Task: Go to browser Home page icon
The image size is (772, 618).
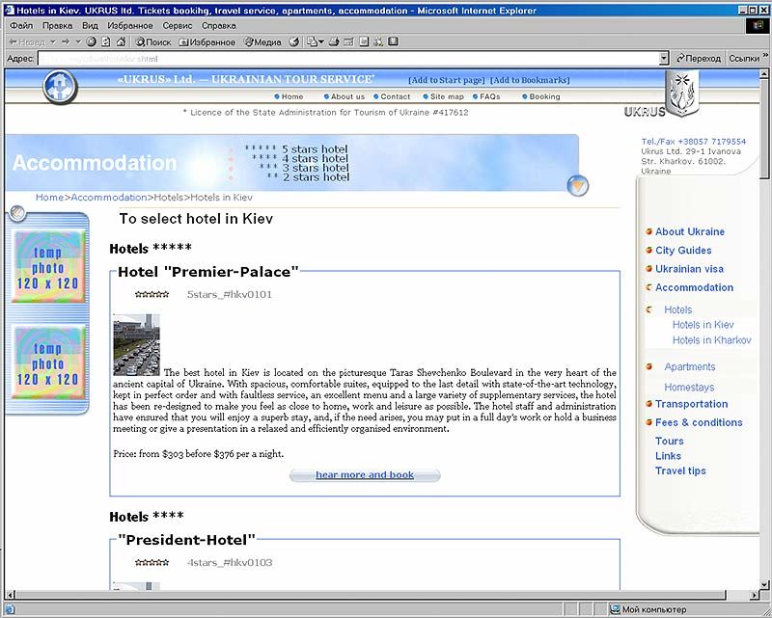Action: (x=121, y=42)
